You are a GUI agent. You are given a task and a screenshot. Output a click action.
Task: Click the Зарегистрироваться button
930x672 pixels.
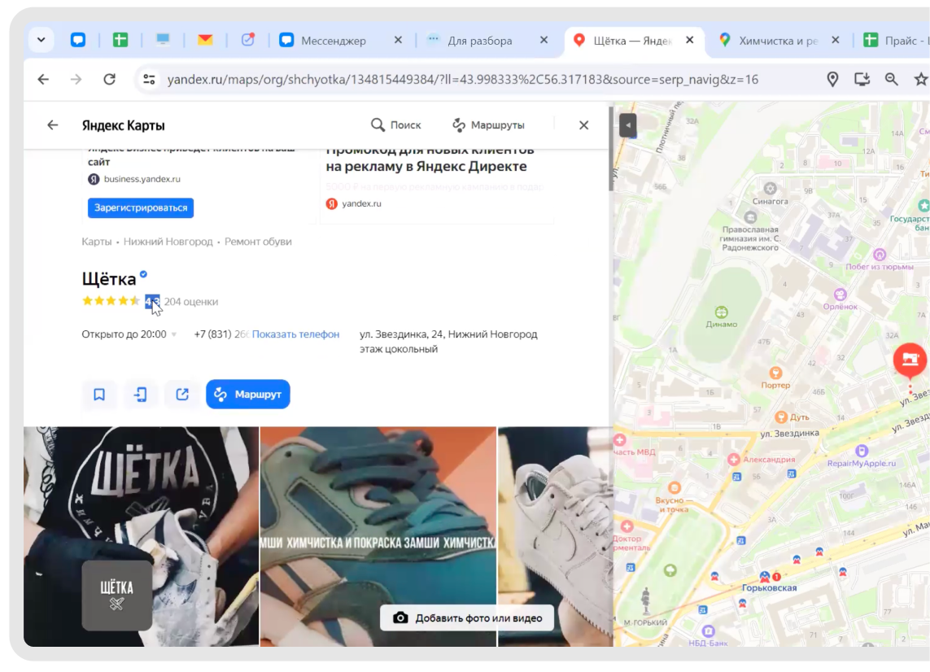tap(141, 207)
